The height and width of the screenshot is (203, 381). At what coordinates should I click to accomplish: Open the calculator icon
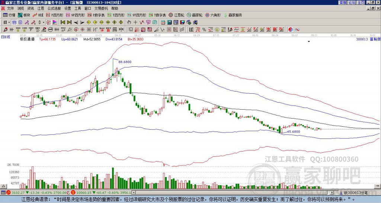[169, 23]
